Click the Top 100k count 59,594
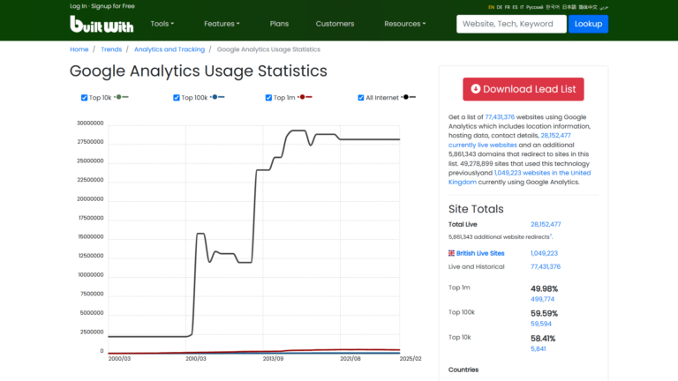Image resolution: width=678 pixels, height=381 pixels. point(541,324)
